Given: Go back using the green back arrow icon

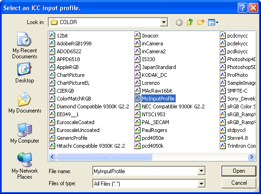Looking at the screenshot, I should [x=179, y=22].
